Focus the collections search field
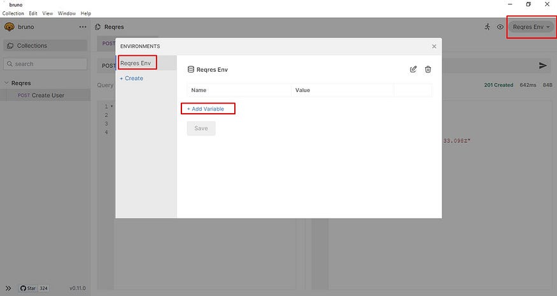557x296 pixels. (x=45, y=64)
